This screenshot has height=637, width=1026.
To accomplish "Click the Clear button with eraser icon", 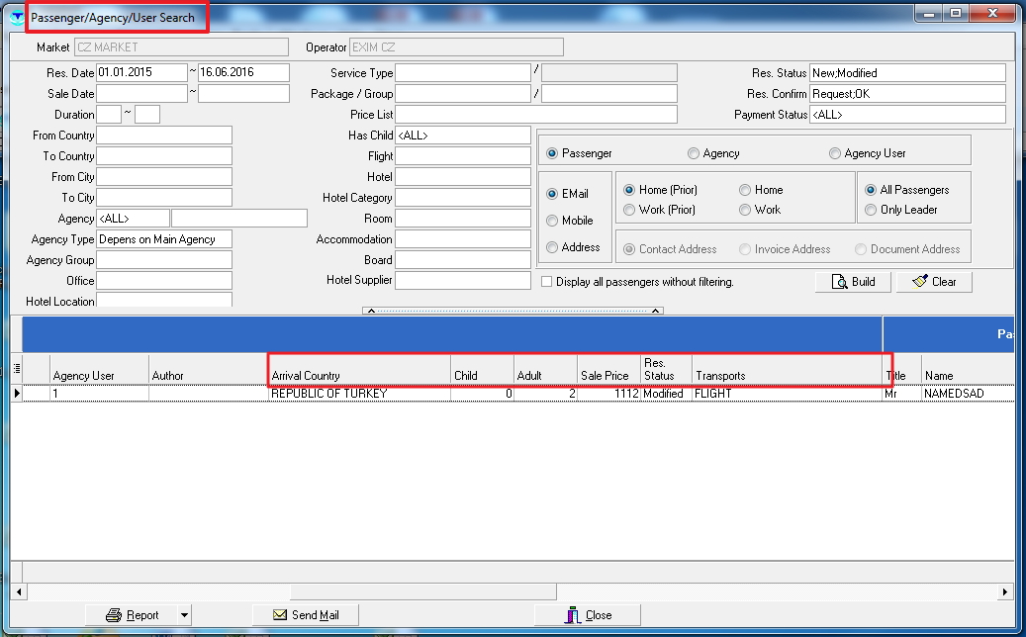I will tap(934, 282).
